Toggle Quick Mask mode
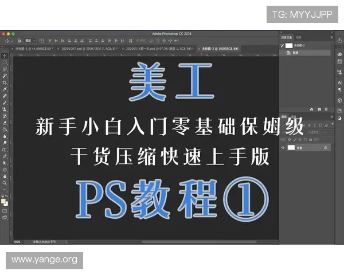The image size is (344, 275). [x=5, y=211]
